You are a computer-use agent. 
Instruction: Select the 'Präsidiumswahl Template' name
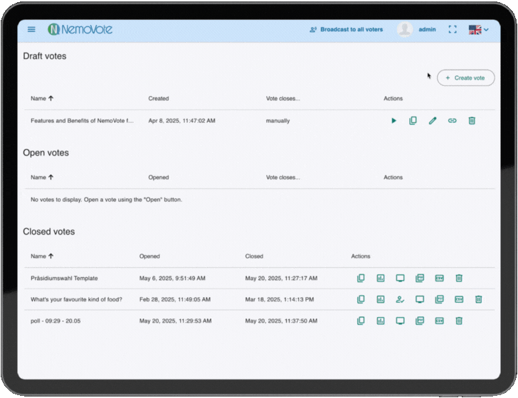[x=64, y=278]
